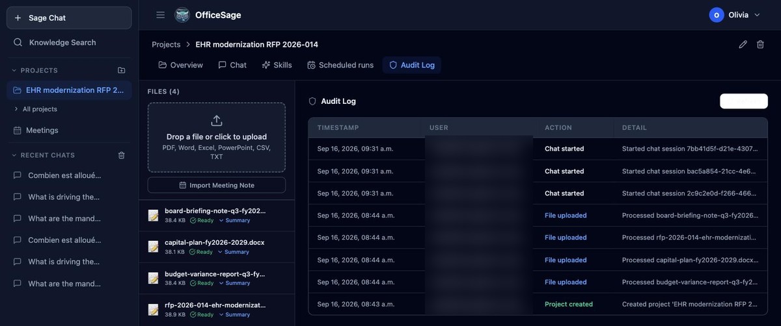Delete the project using the header trash icon

click(x=760, y=44)
